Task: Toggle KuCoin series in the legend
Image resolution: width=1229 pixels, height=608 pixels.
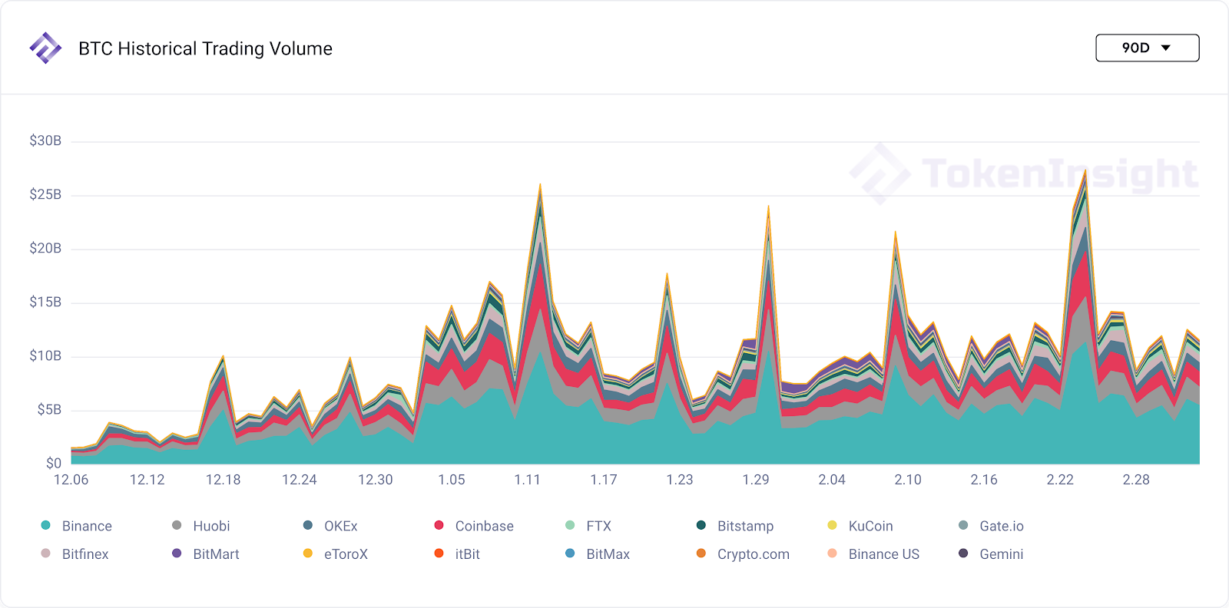Action: coord(860,526)
